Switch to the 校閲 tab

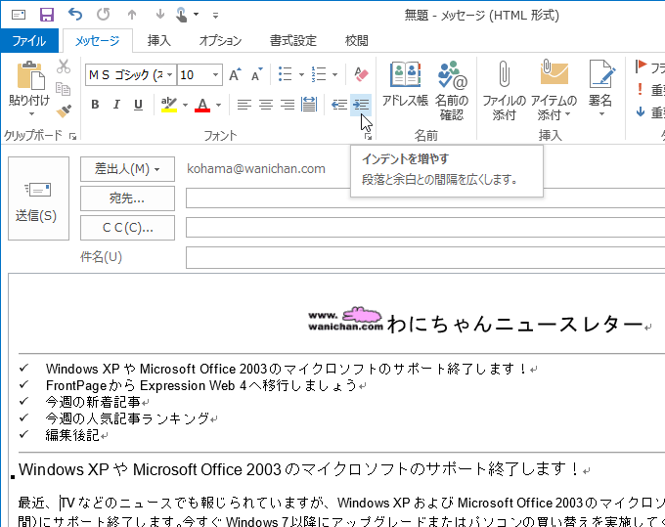pos(356,41)
